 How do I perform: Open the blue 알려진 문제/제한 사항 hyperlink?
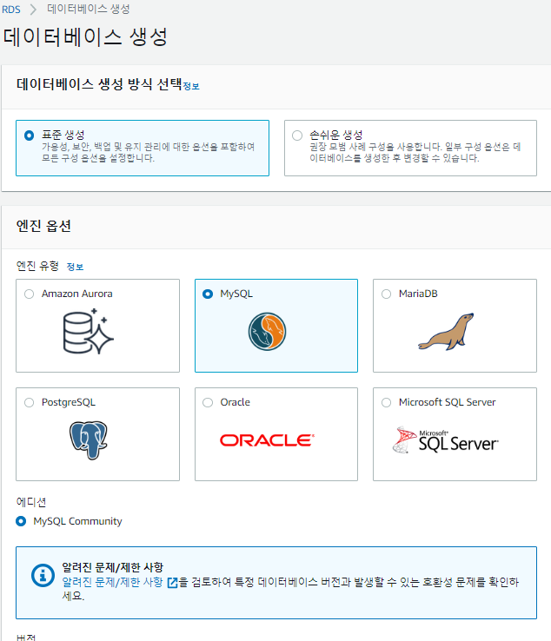(x=112, y=582)
